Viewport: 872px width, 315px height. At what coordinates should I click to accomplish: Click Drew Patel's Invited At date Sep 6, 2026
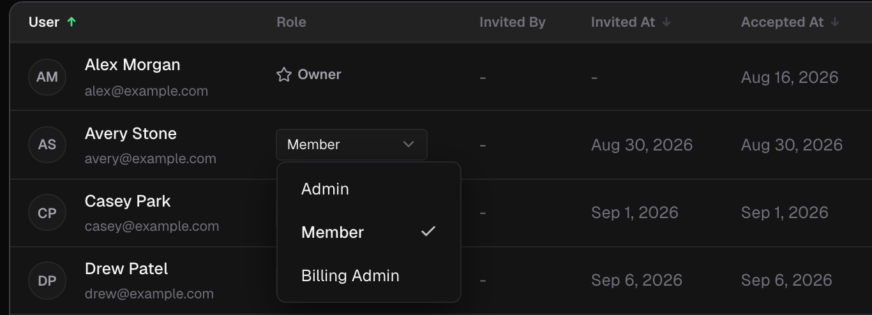pos(636,281)
